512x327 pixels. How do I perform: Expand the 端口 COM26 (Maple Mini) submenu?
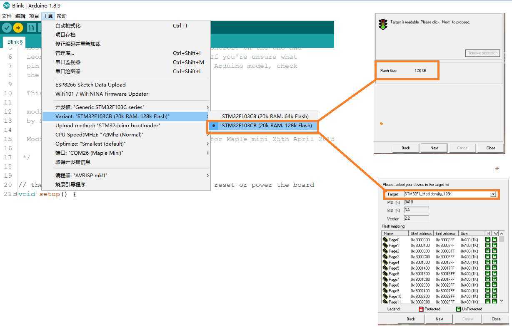[126, 153]
